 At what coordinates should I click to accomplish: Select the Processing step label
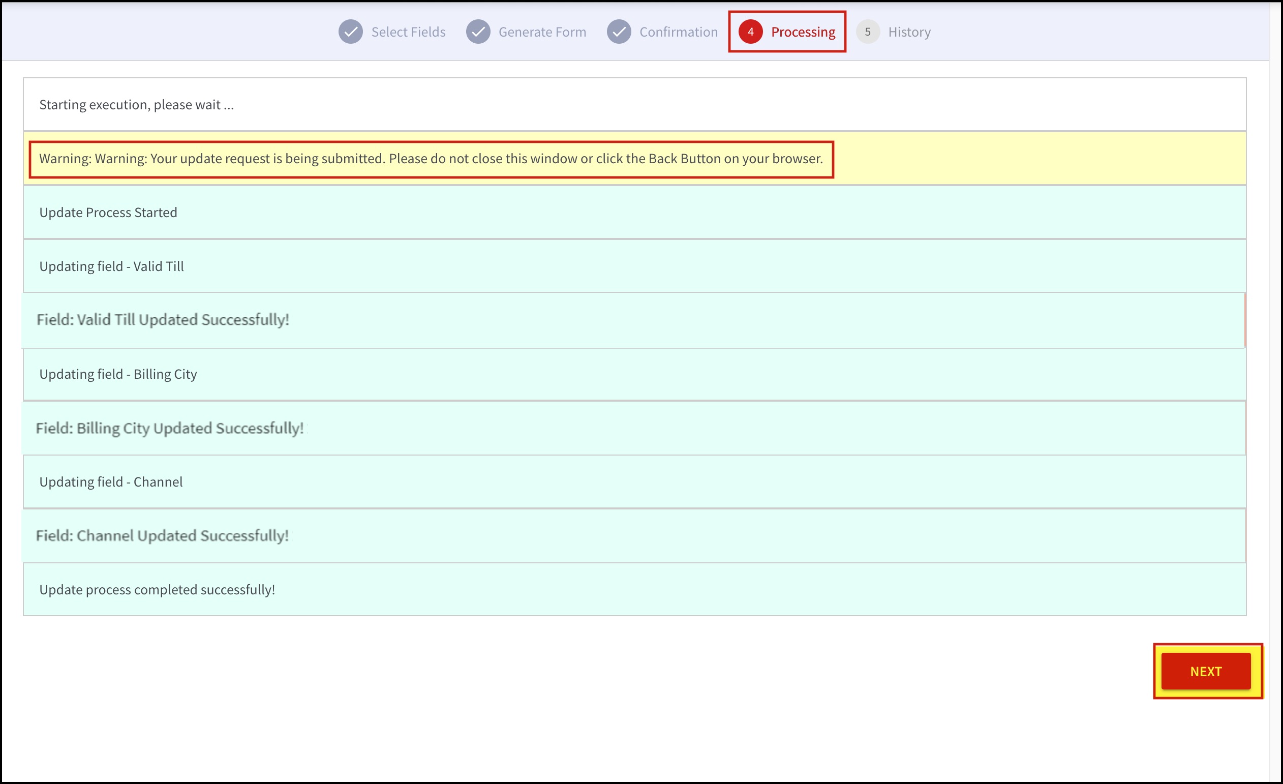click(803, 33)
